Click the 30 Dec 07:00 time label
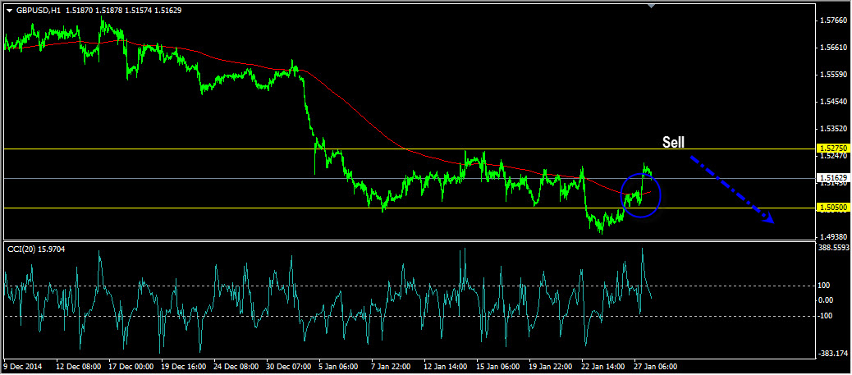 click(x=287, y=366)
